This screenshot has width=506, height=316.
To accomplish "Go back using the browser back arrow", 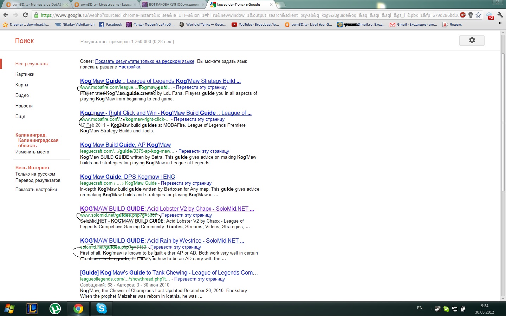I will point(6,15).
